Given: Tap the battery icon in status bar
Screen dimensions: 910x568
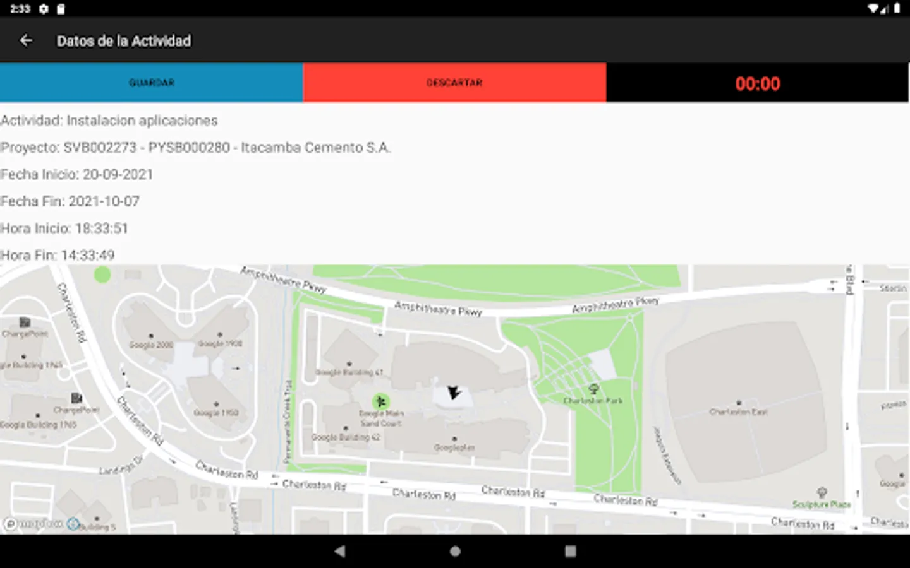Looking at the screenshot, I should pos(897,9).
